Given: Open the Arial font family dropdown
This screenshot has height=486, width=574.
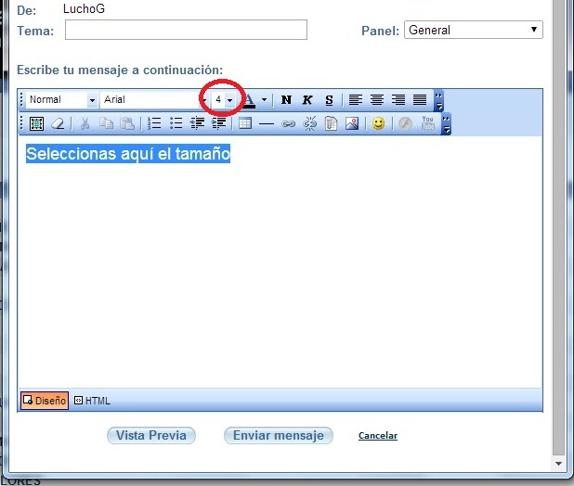Looking at the screenshot, I should [203, 100].
